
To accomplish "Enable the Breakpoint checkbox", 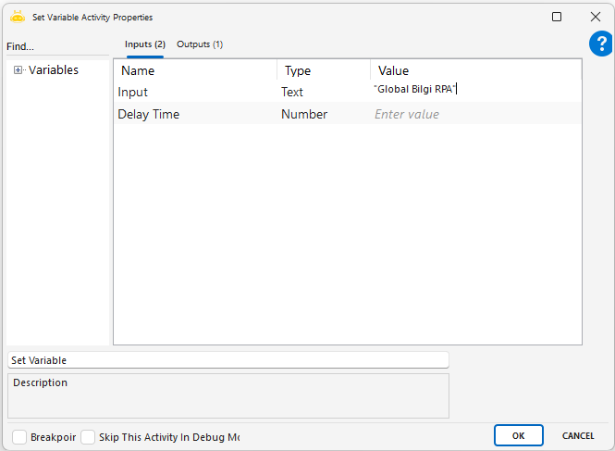I will [x=19, y=436].
